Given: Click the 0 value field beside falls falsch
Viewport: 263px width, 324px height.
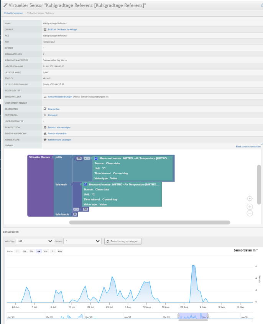Looking at the screenshot, I should (x=75, y=214).
